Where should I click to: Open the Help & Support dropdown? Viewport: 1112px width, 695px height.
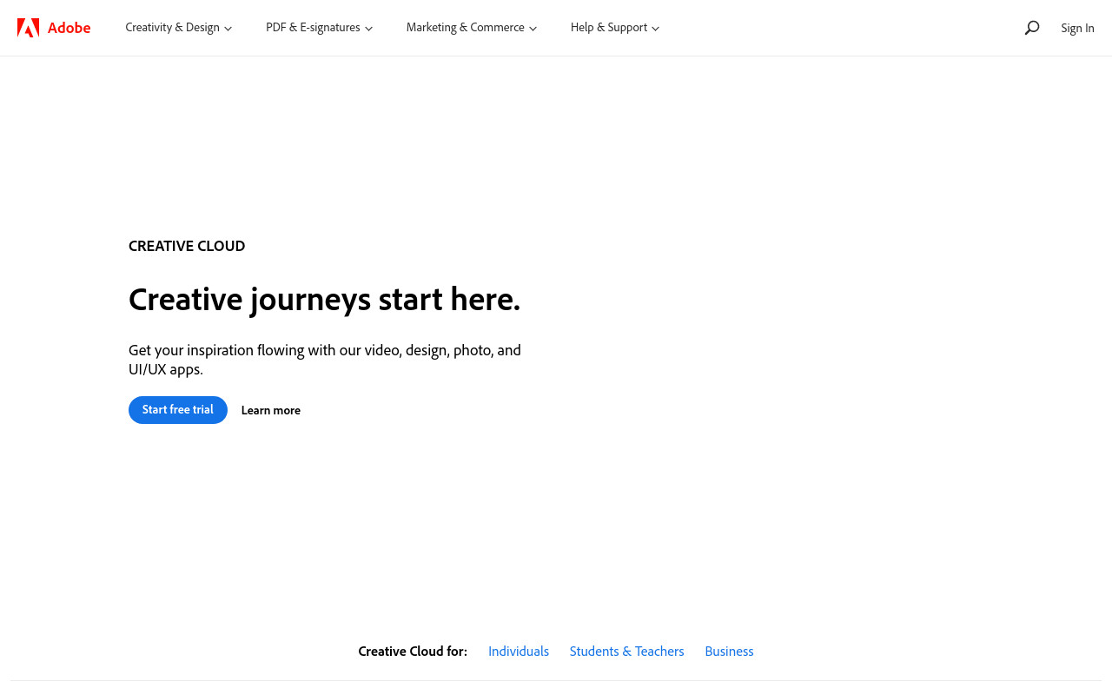pyautogui.click(x=615, y=28)
